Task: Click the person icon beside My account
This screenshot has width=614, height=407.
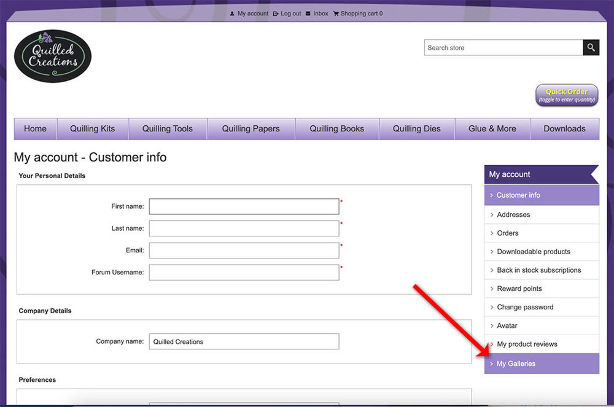Action: click(x=232, y=14)
